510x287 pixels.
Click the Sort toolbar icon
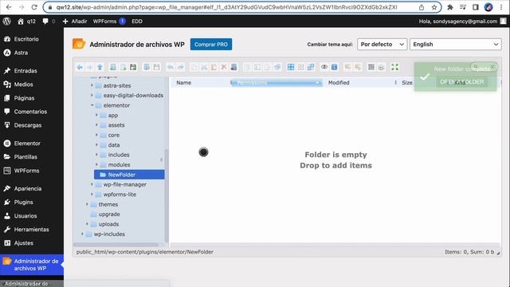[381, 67]
